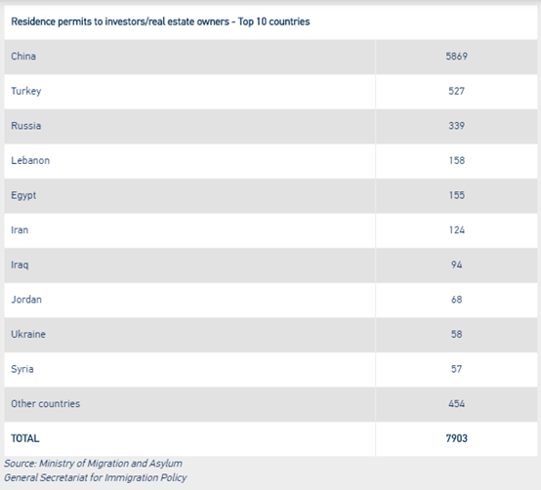541x490 pixels.
Task: Click the table title about residence permits
Action: (x=160, y=21)
